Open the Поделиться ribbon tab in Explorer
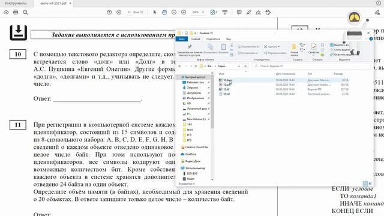This screenshot has width=384, height=216. coord(213,39)
